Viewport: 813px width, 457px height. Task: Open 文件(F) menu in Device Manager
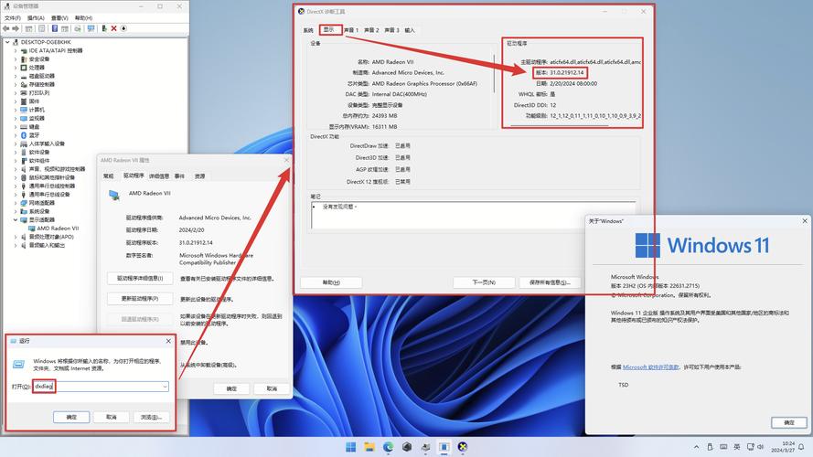tap(13, 18)
